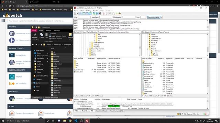
Task: Expand Dossier Appartement in local tree
Action: pyautogui.click(x=88, y=49)
